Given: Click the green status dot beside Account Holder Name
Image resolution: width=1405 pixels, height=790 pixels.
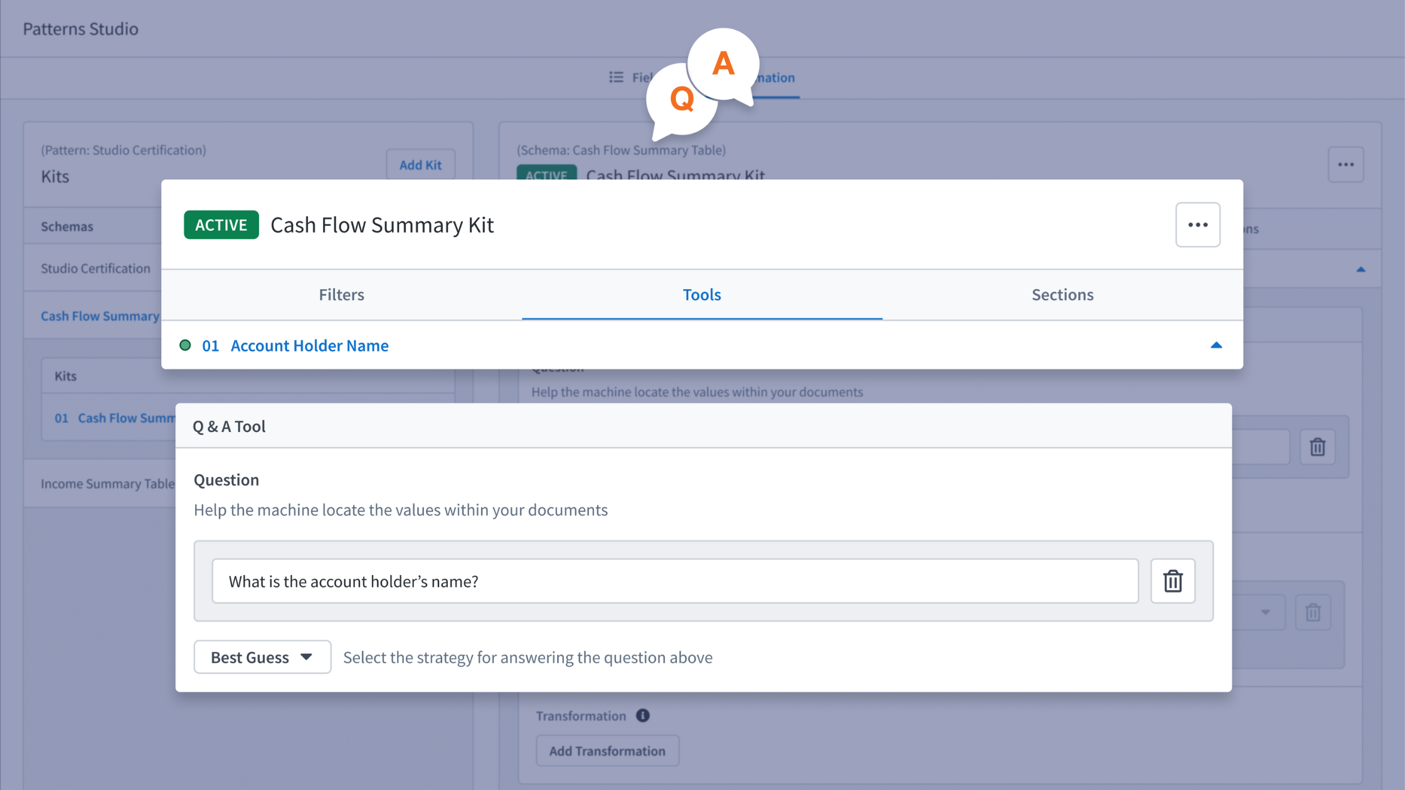Looking at the screenshot, I should [x=185, y=345].
